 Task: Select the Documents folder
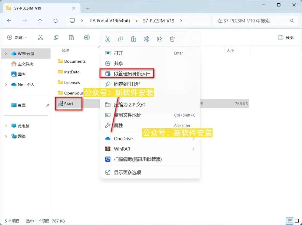coord(72,61)
